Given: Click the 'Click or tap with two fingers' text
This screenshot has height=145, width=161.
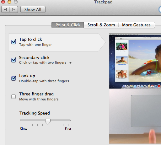Looking at the screenshot, I should tap(43, 62).
